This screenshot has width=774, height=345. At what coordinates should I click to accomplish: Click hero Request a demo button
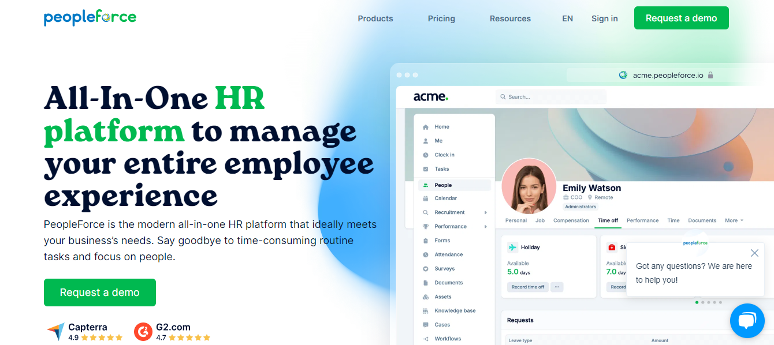pos(100,292)
